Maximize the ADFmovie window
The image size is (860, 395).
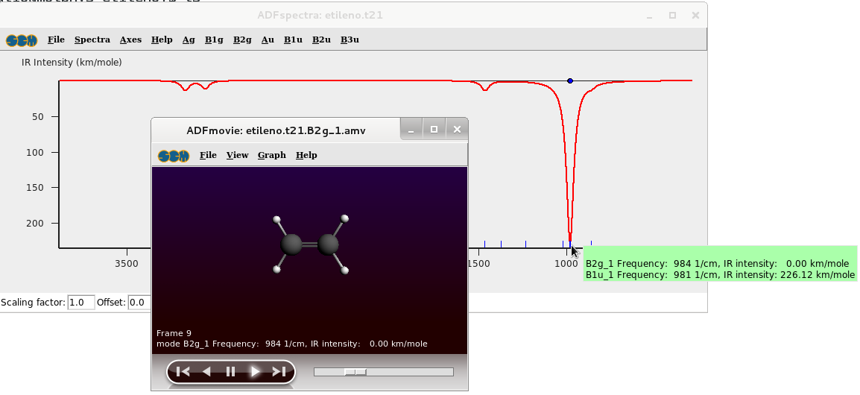[x=434, y=130]
